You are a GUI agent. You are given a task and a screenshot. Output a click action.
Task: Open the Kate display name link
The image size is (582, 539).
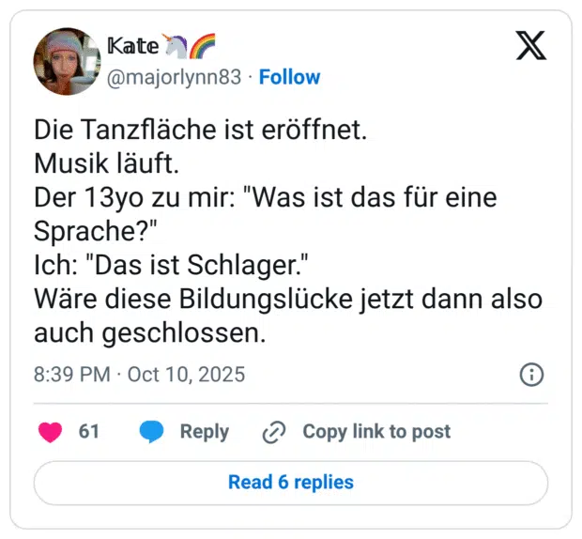click(133, 45)
